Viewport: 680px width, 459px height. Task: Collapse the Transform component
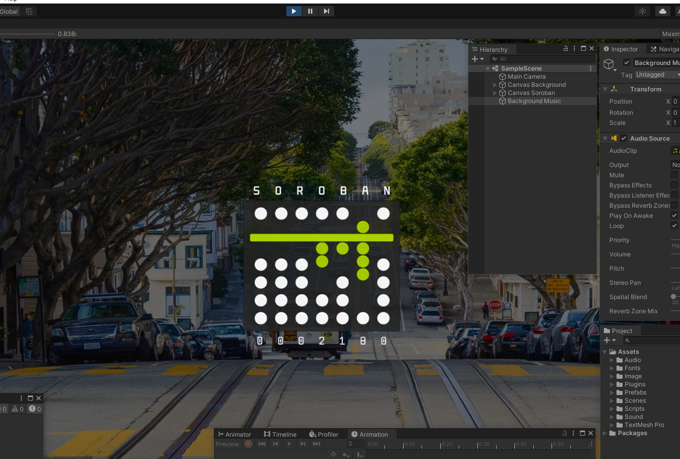605,89
